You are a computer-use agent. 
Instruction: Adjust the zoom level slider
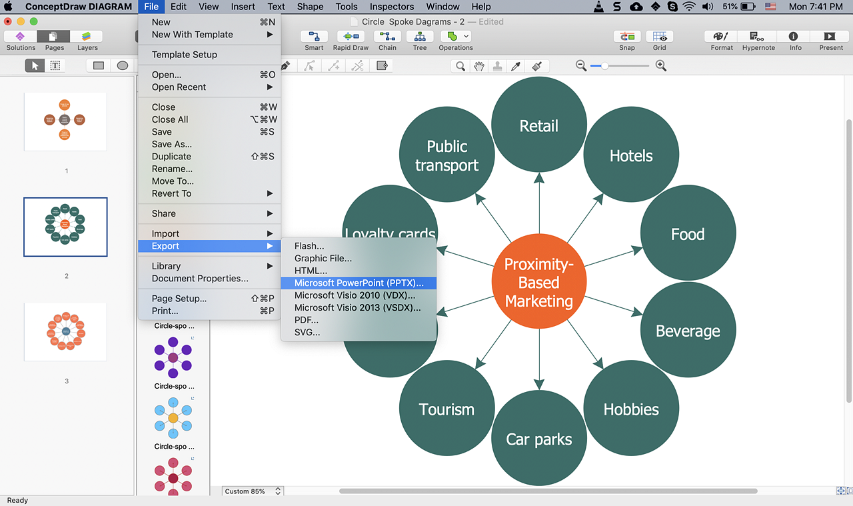604,66
